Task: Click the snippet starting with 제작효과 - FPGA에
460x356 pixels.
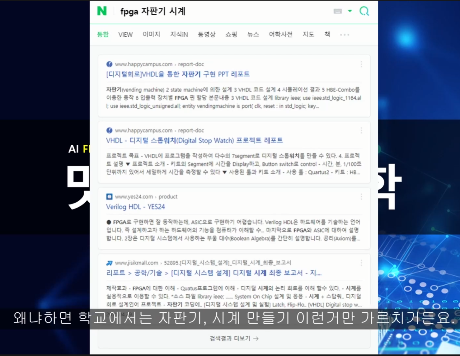Action: [x=234, y=297]
